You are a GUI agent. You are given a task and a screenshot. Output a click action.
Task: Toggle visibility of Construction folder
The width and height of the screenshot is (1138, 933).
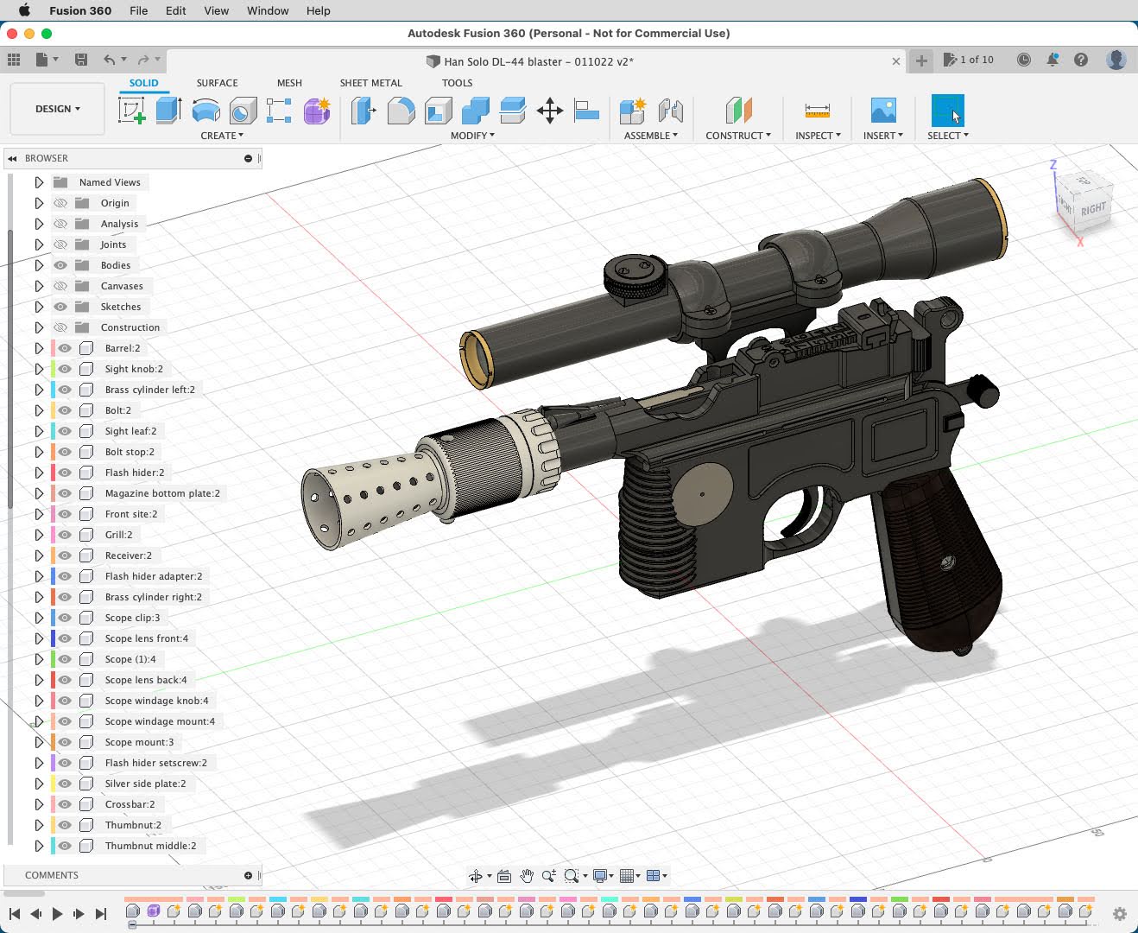pos(60,327)
